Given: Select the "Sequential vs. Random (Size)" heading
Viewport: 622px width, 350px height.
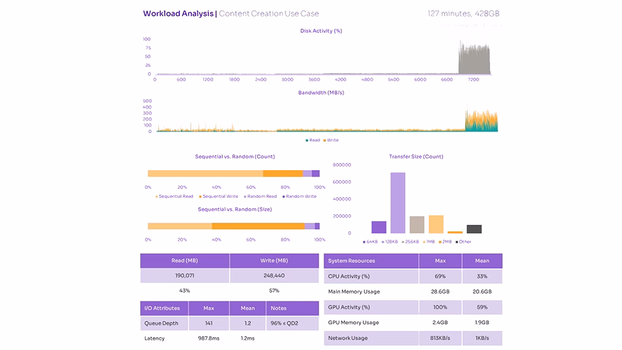Looking at the screenshot, I should point(235,209).
